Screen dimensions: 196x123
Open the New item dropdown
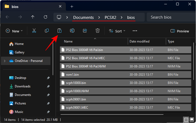(14, 31)
